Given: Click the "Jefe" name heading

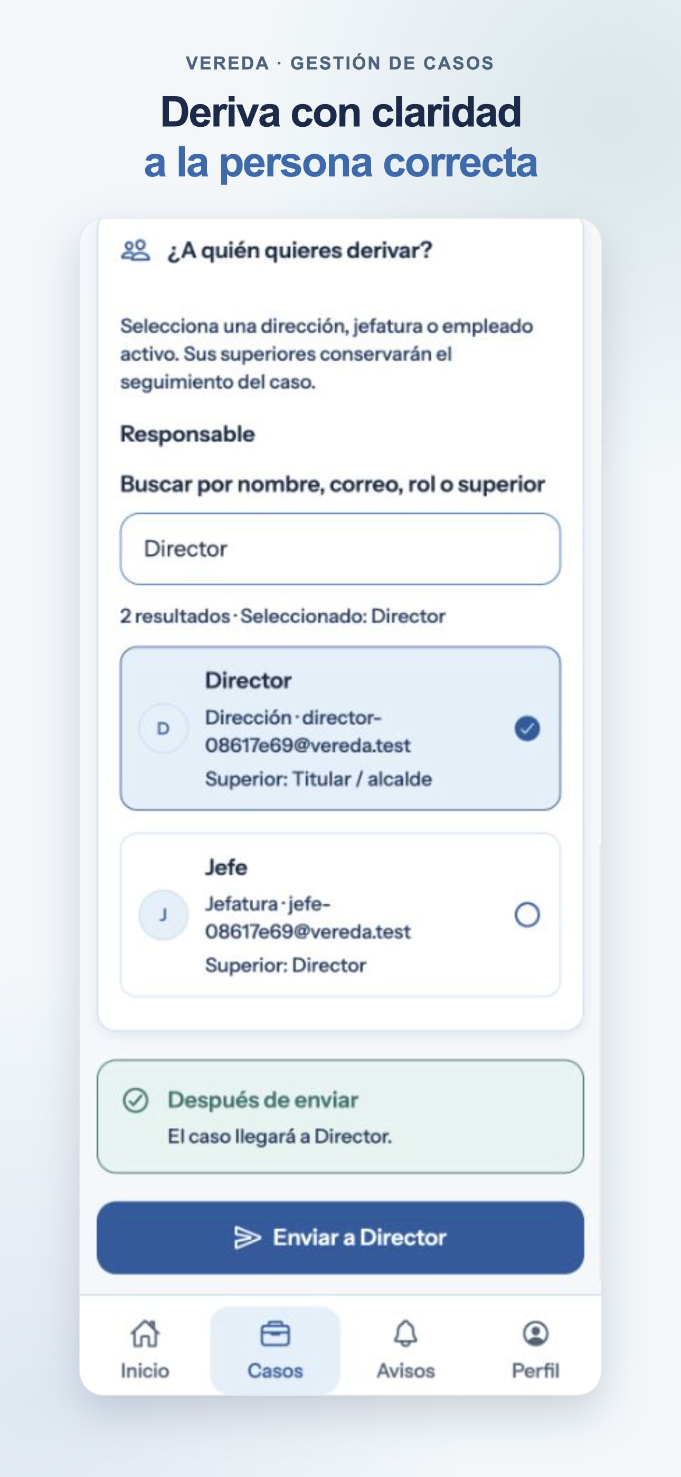Looking at the screenshot, I should tap(226, 867).
